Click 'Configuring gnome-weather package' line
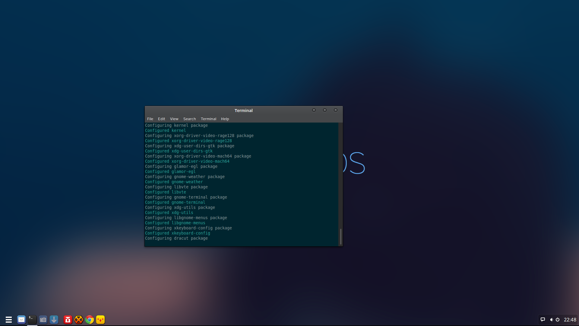Viewport: 579px width, 326px height. 185,177
